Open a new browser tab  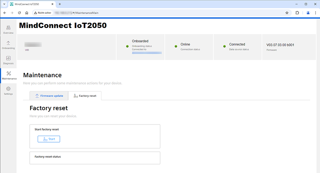[60, 4]
